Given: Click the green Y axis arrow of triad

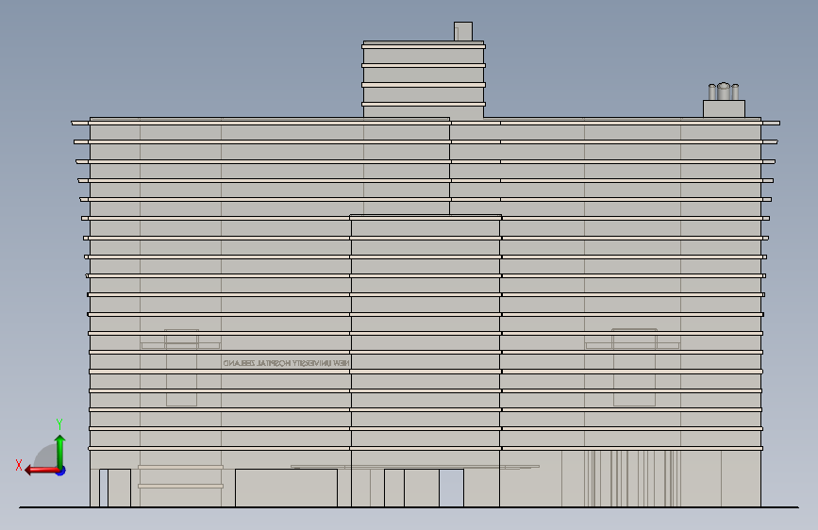Looking at the screenshot, I should 60,451.
